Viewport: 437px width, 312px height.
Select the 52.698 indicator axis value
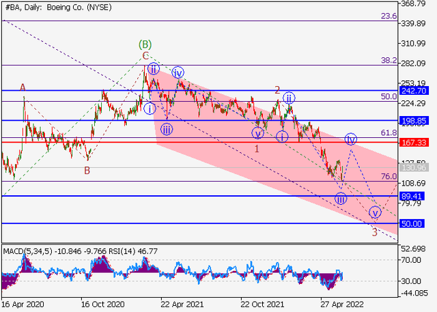click(x=414, y=249)
